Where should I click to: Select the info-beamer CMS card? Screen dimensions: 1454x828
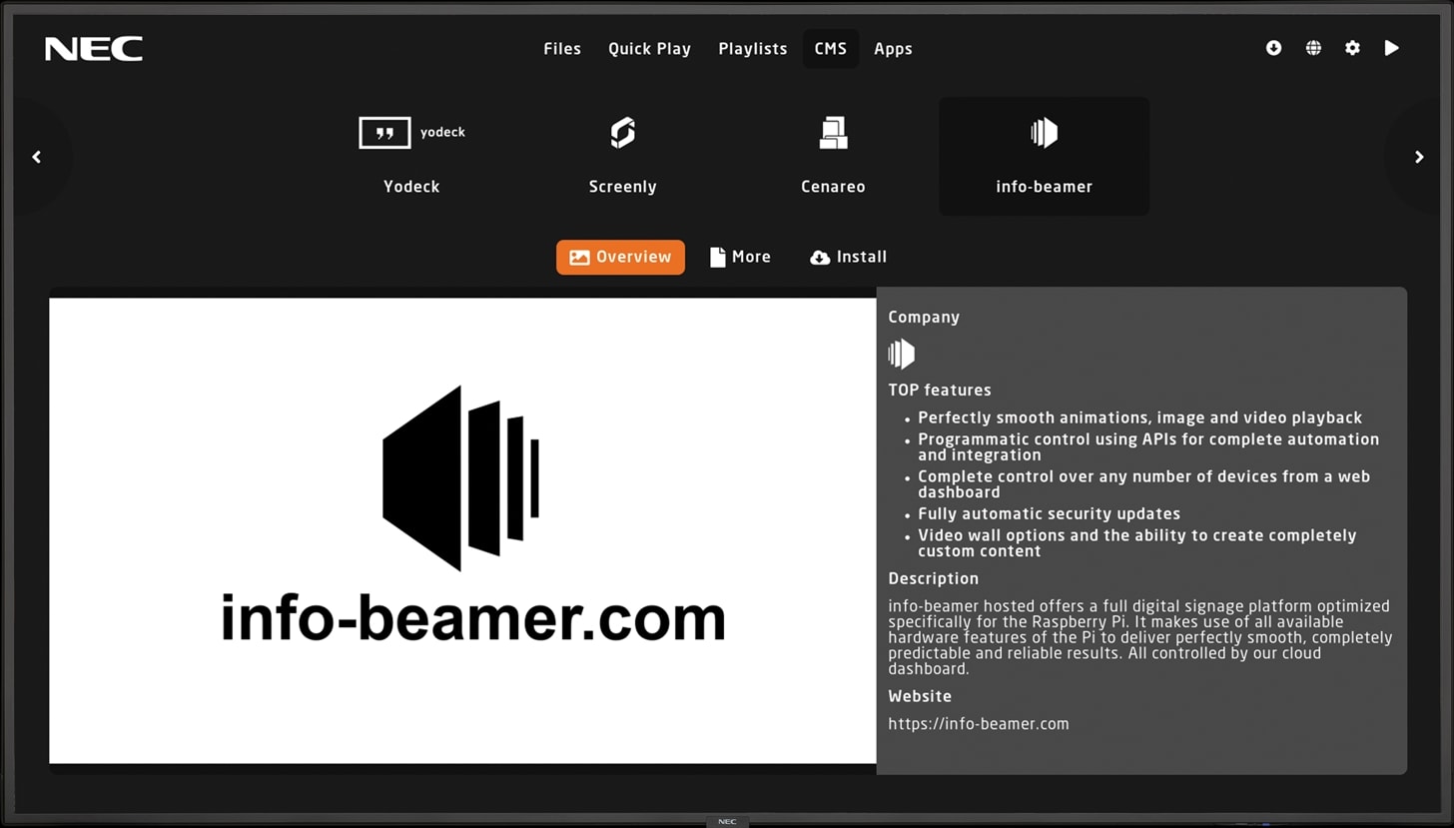point(1044,156)
